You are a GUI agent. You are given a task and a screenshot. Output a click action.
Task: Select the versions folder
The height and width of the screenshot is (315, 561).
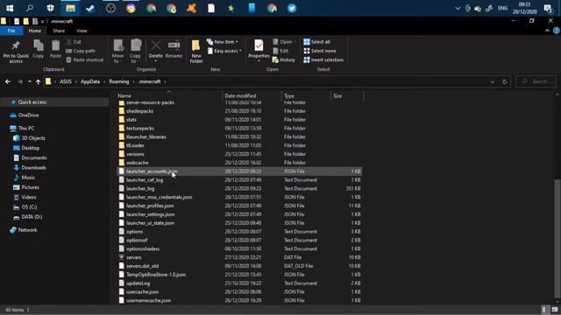click(x=239, y=154)
